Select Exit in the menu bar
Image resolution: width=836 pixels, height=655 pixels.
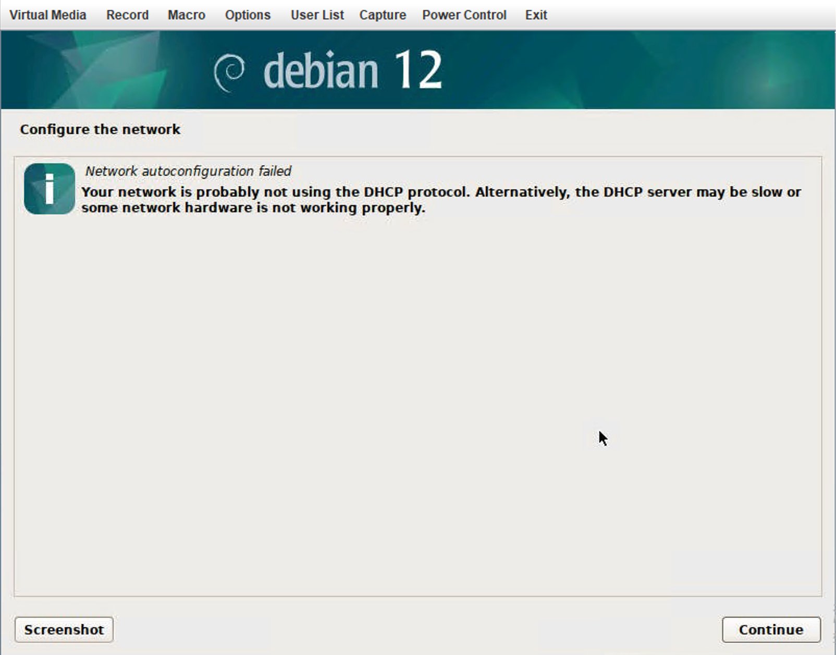[x=536, y=15]
